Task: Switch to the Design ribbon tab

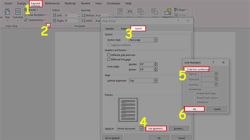Action: (x=22, y=3)
